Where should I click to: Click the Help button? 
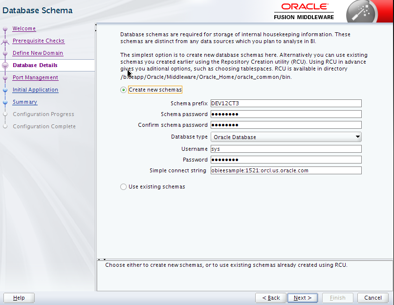point(19,298)
